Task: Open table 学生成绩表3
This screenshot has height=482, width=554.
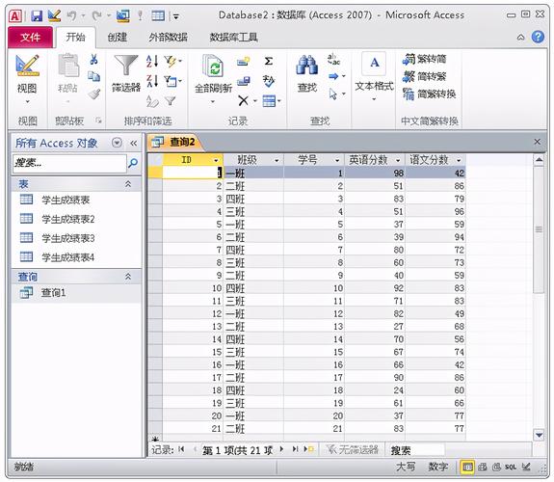Action: (x=68, y=238)
